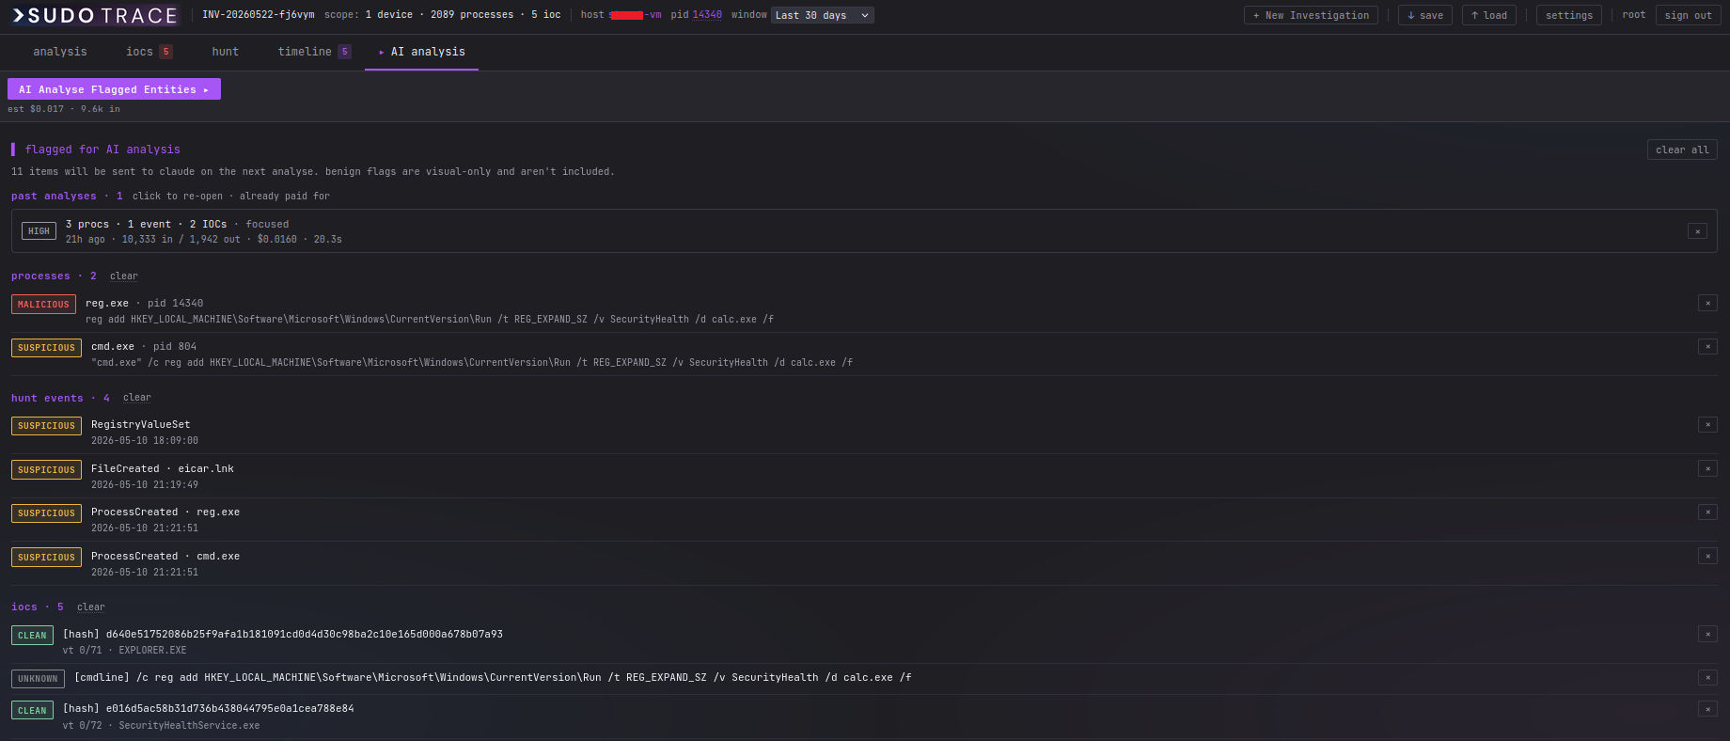Select FileCreated eicar.lnk event text
Image resolution: width=1730 pixels, height=741 pixels.
(x=163, y=468)
